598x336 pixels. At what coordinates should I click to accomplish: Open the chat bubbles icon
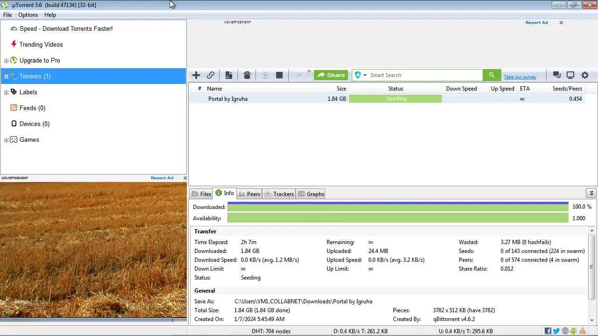point(556,75)
